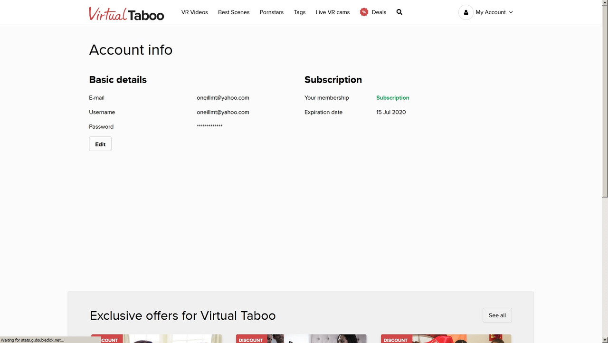Click the Basic details heading
608x343 pixels.
click(118, 80)
